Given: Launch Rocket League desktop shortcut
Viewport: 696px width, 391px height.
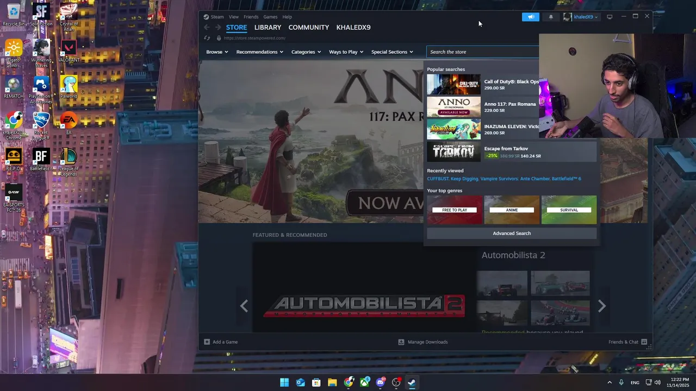Looking at the screenshot, I should [41, 125].
